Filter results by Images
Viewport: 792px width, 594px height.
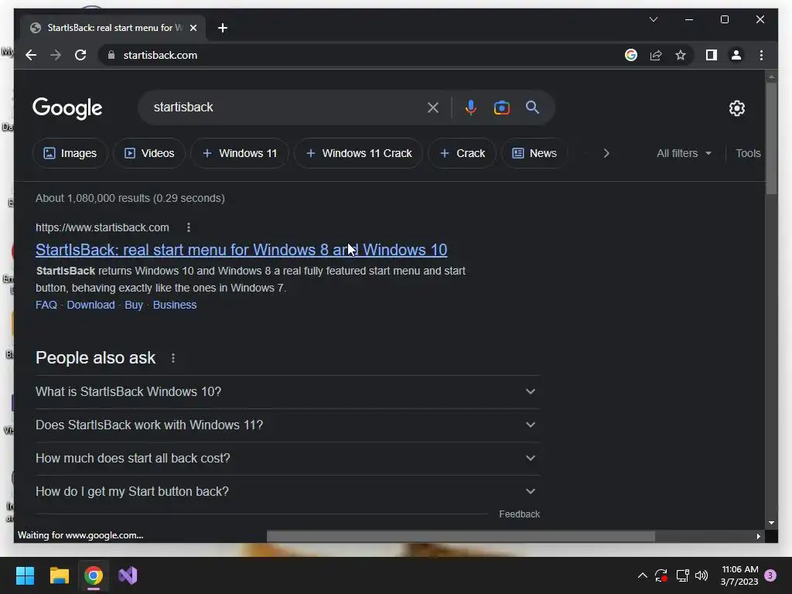[x=70, y=153]
